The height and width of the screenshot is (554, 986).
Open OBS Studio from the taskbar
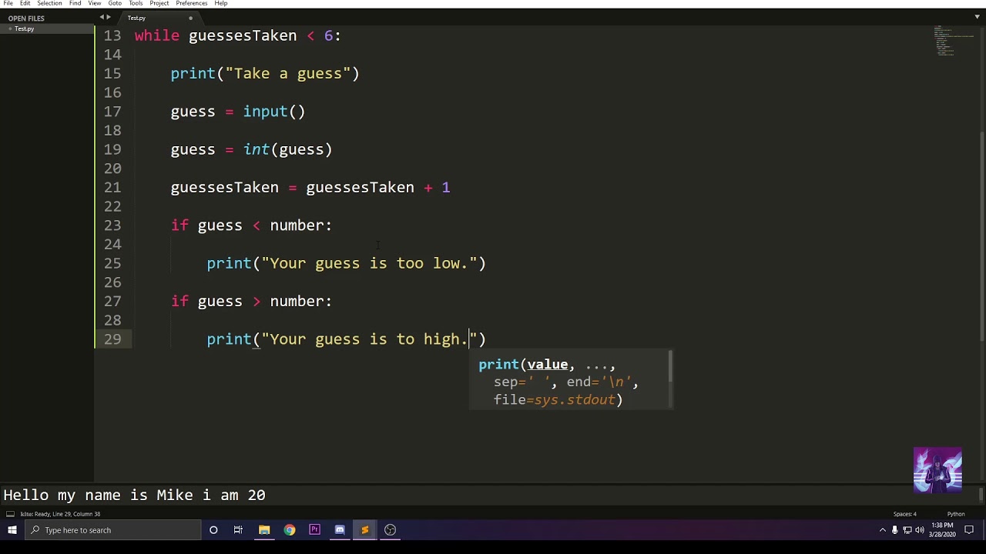[390, 530]
